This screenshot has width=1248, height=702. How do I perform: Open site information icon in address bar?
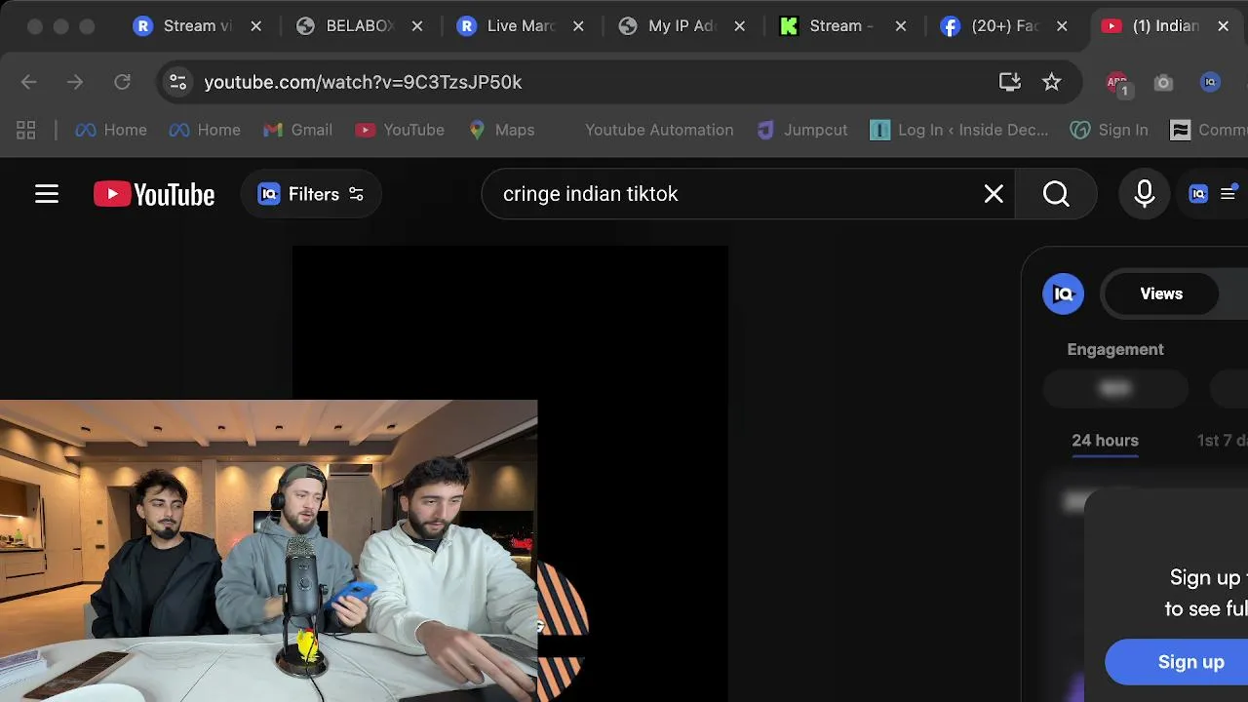coord(177,82)
